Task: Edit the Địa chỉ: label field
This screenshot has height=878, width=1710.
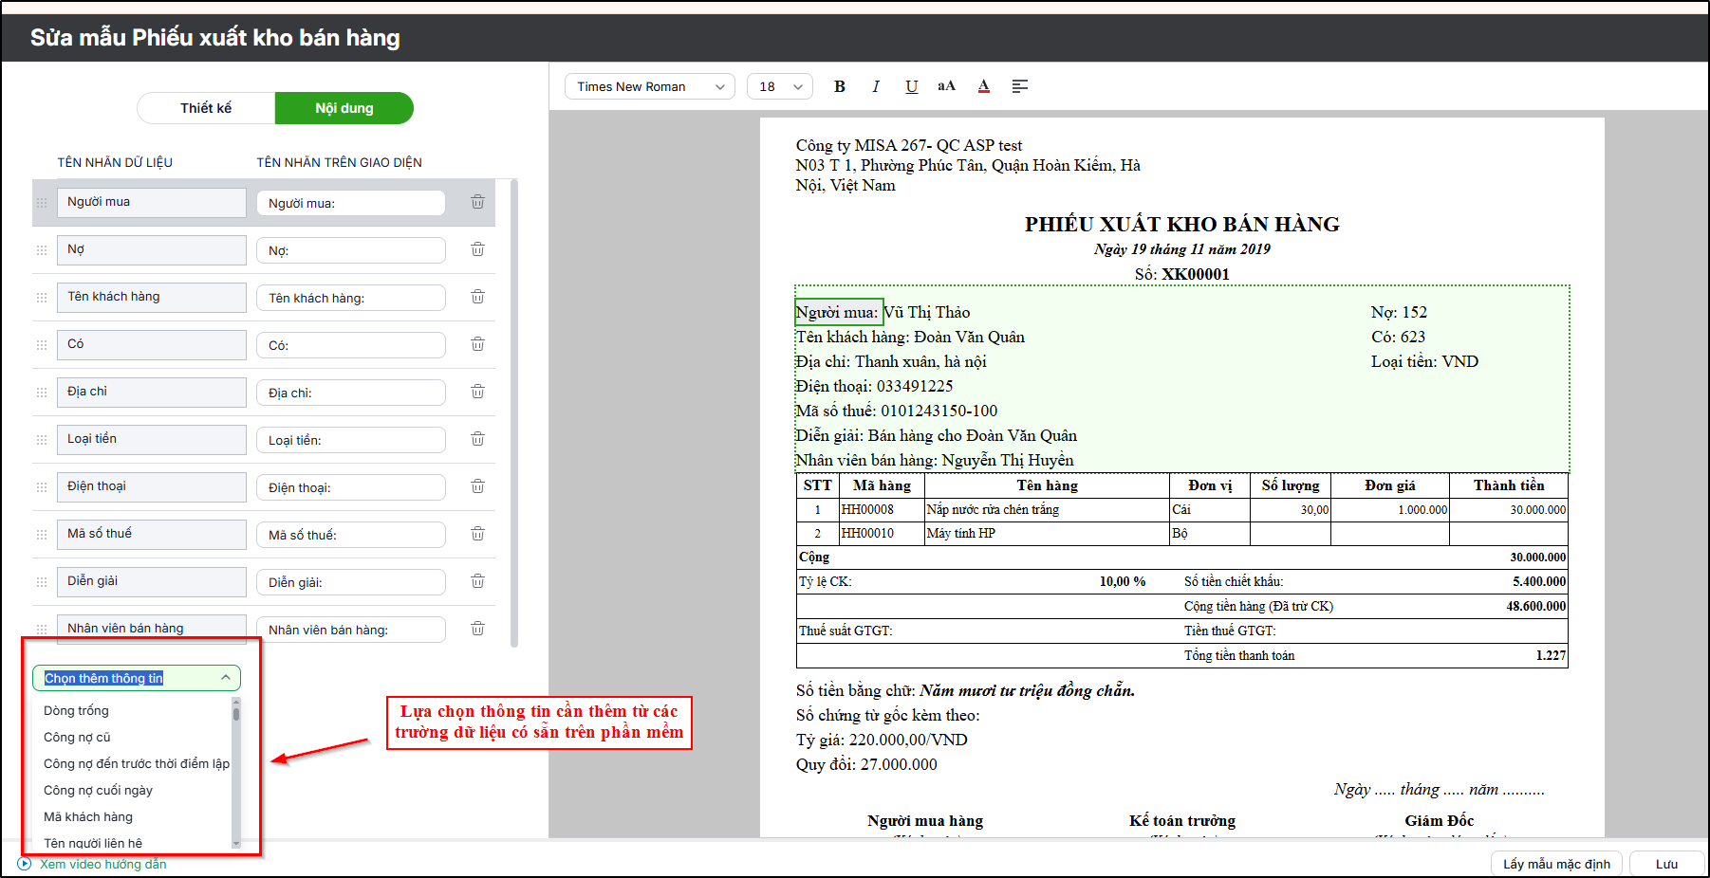Action: pos(351,393)
